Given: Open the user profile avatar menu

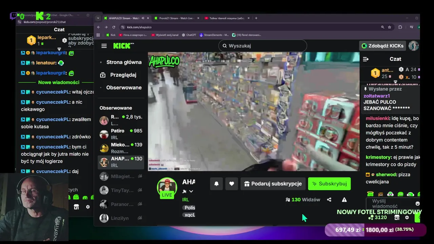Looking at the screenshot, I should click(x=414, y=46).
